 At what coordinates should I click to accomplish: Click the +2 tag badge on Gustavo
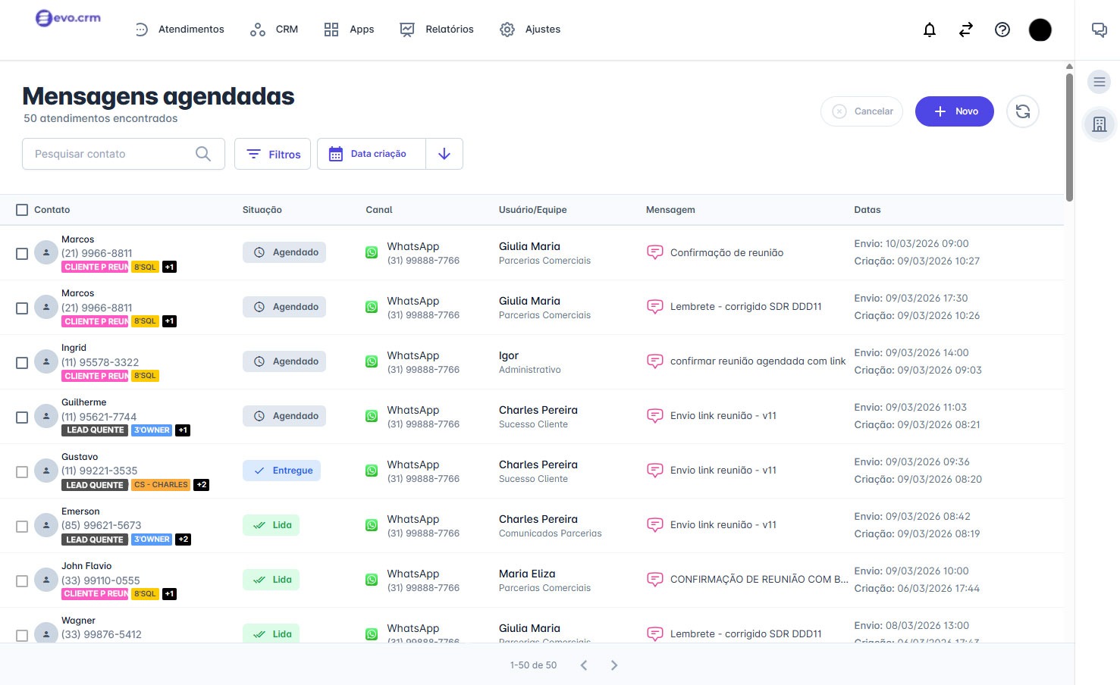201,485
